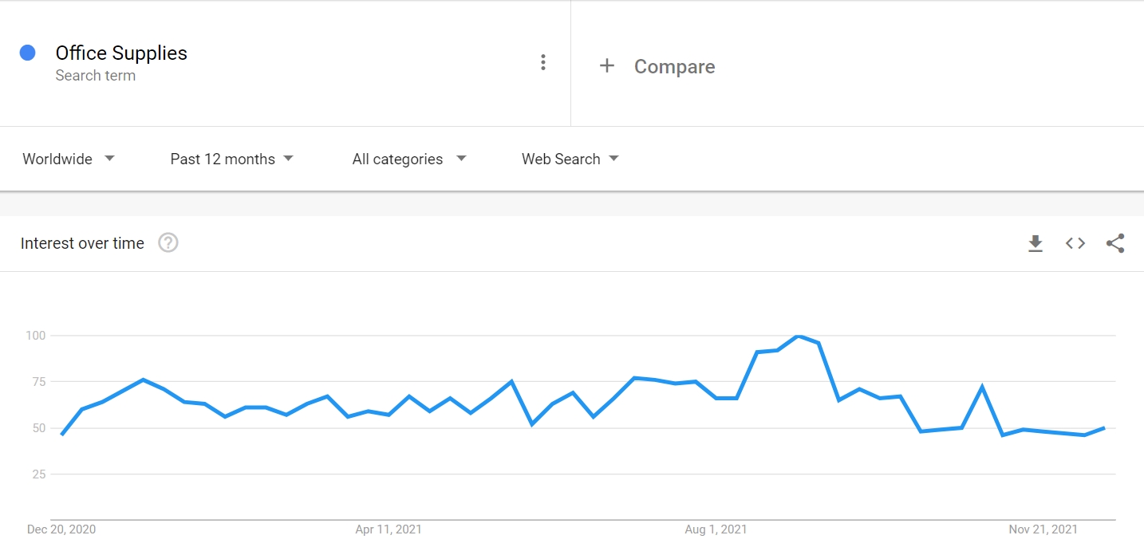
Task: Click Compare to add another search term
Action: pyautogui.click(x=674, y=67)
